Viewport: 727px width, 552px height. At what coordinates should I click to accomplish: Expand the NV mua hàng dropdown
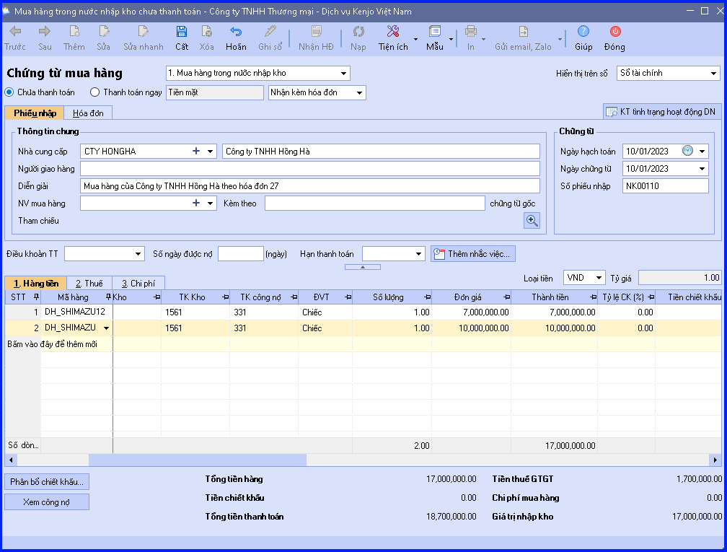coord(210,203)
